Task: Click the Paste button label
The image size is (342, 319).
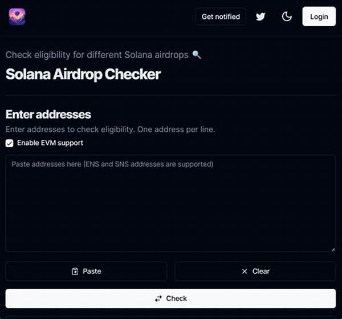Action: pos(92,272)
